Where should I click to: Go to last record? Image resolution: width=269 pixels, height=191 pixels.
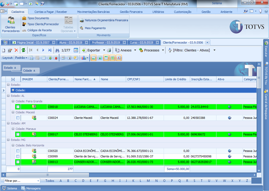pyautogui.click(x=50, y=50)
